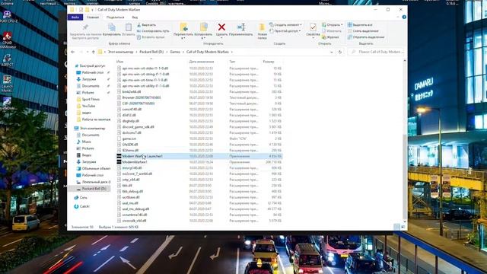
Task: Select Sport Fitnes folder in Quick access
Action: click(88, 100)
